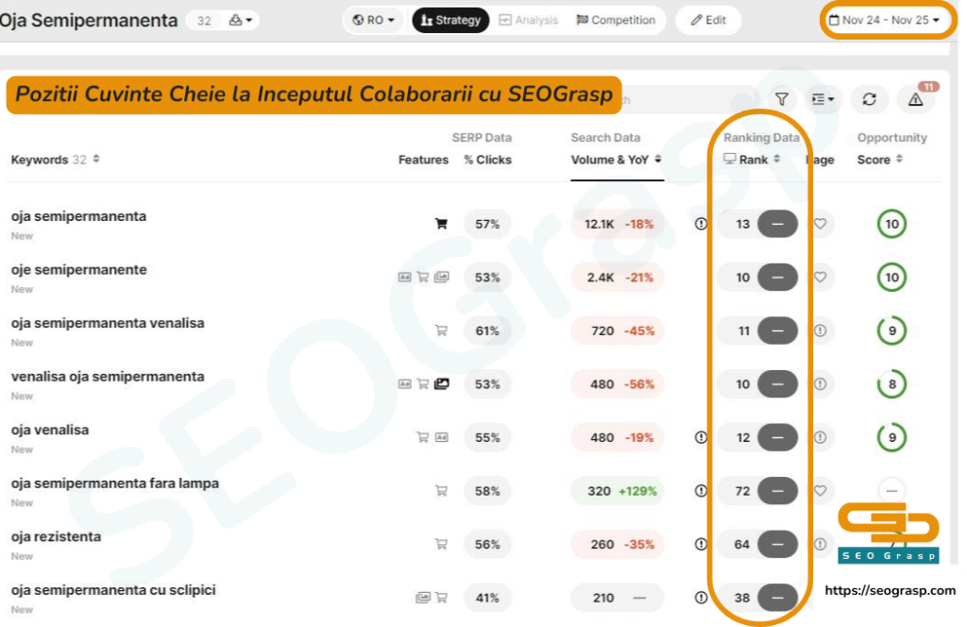
Task: Toggle rank change pill for rank 38
Action: pos(777,598)
